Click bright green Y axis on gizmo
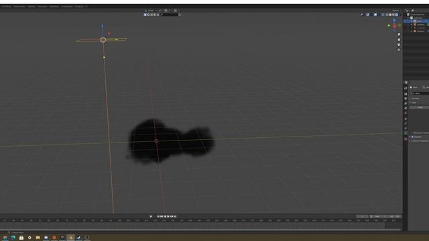 (x=389, y=25)
